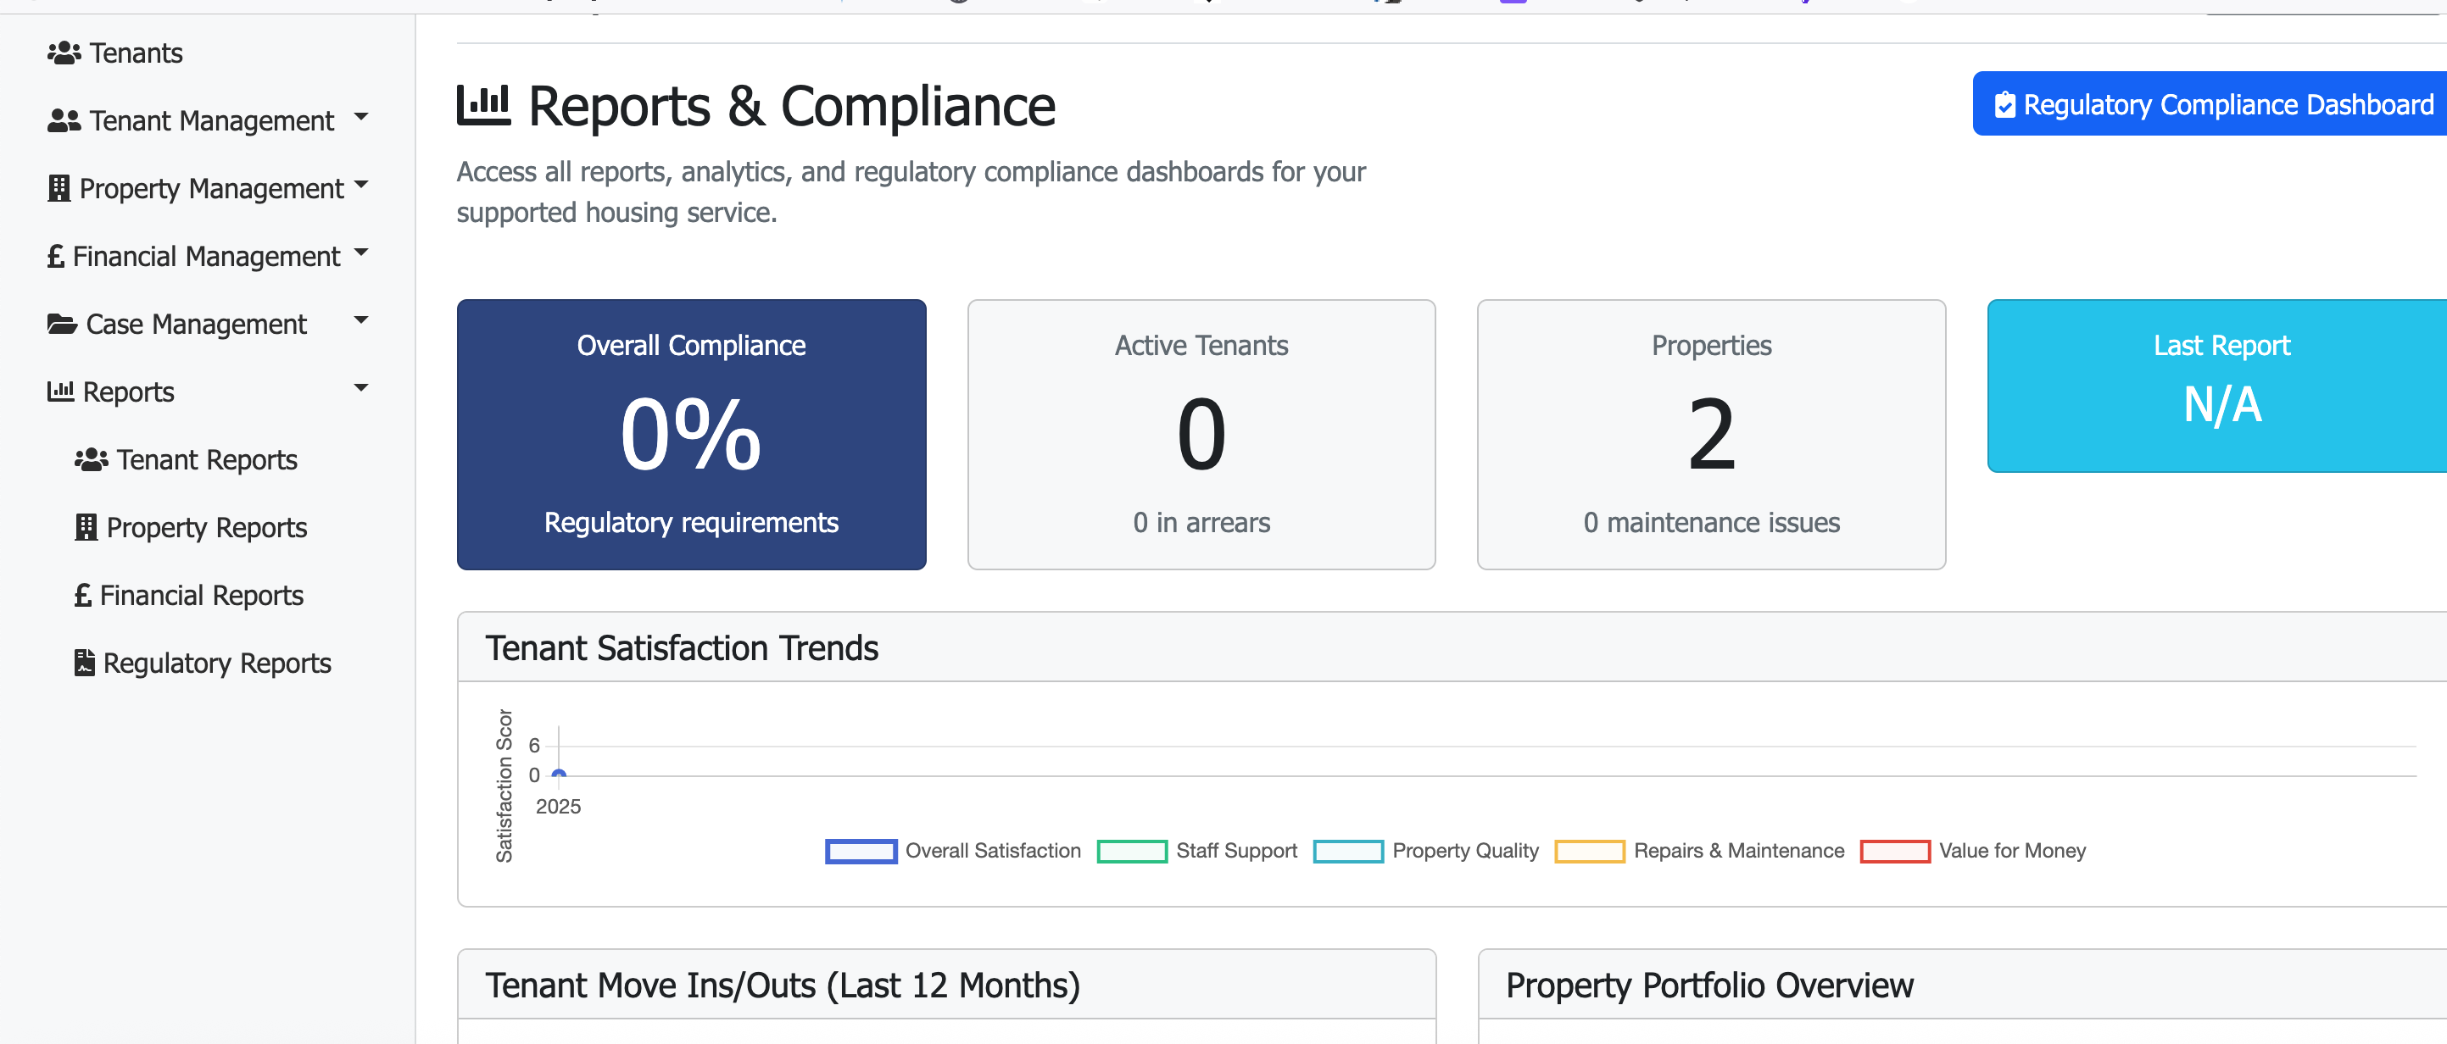The image size is (2447, 1044).
Task: Click the Regulatory Reports document icon
Action: pyautogui.click(x=84, y=663)
